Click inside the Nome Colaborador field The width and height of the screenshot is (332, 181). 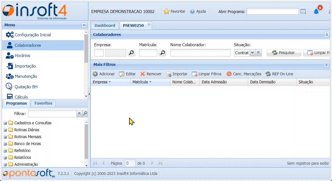coord(200,53)
